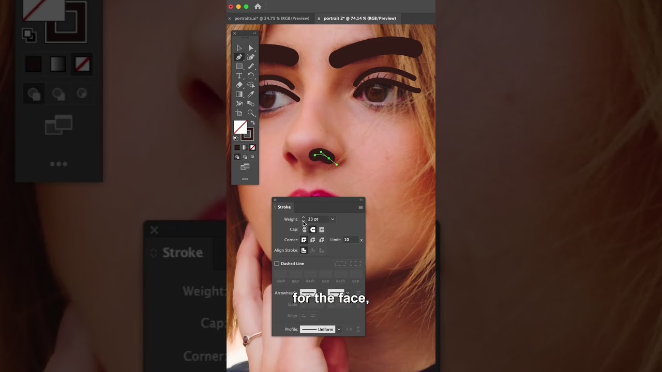Open the stroke Weight dropdown

[x=333, y=219]
